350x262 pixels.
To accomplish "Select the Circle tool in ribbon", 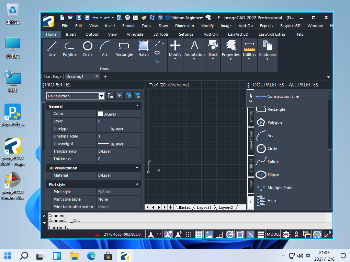I will [x=88, y=49].
